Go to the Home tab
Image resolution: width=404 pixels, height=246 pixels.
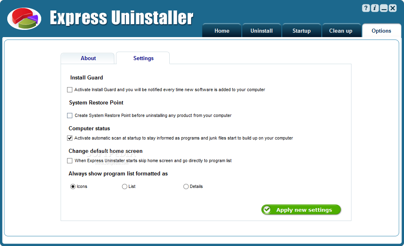click(222, 31)
